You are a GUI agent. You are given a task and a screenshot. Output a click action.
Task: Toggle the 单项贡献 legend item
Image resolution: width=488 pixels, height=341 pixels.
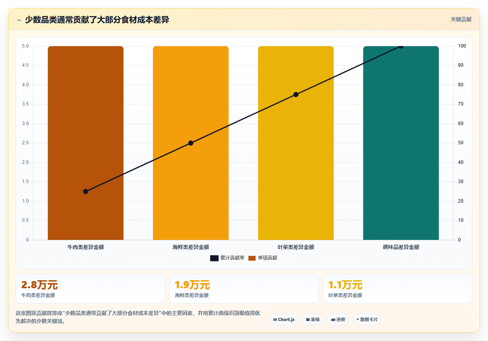click(263, 258)
